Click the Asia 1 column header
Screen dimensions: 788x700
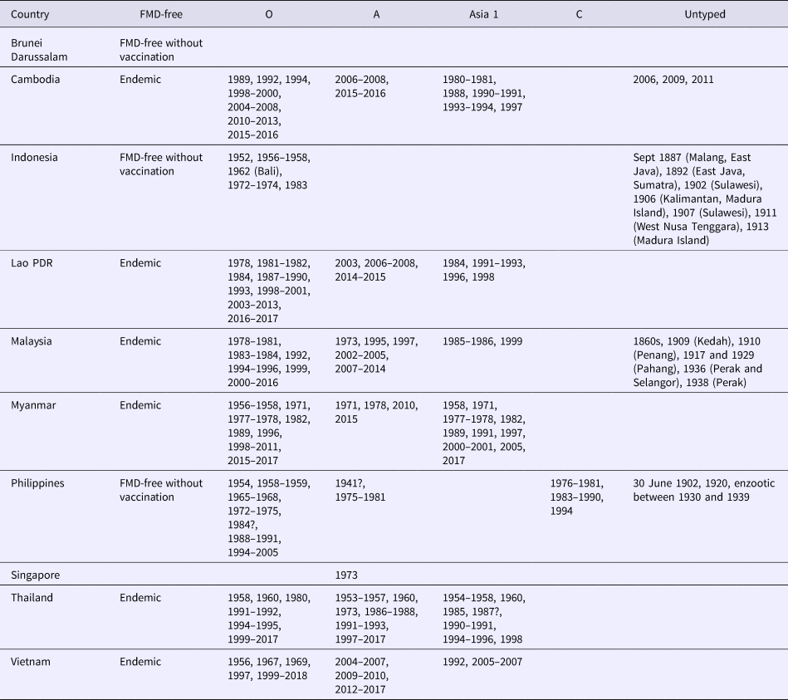pyautogui.click(x=482, y=14)
